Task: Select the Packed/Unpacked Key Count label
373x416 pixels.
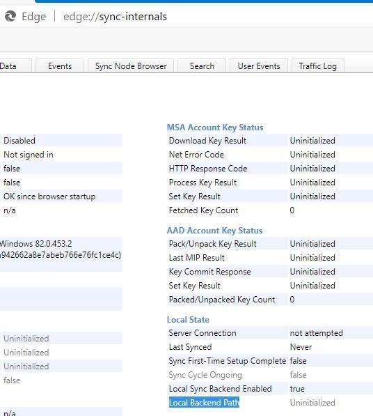Action: pos(222,300)
